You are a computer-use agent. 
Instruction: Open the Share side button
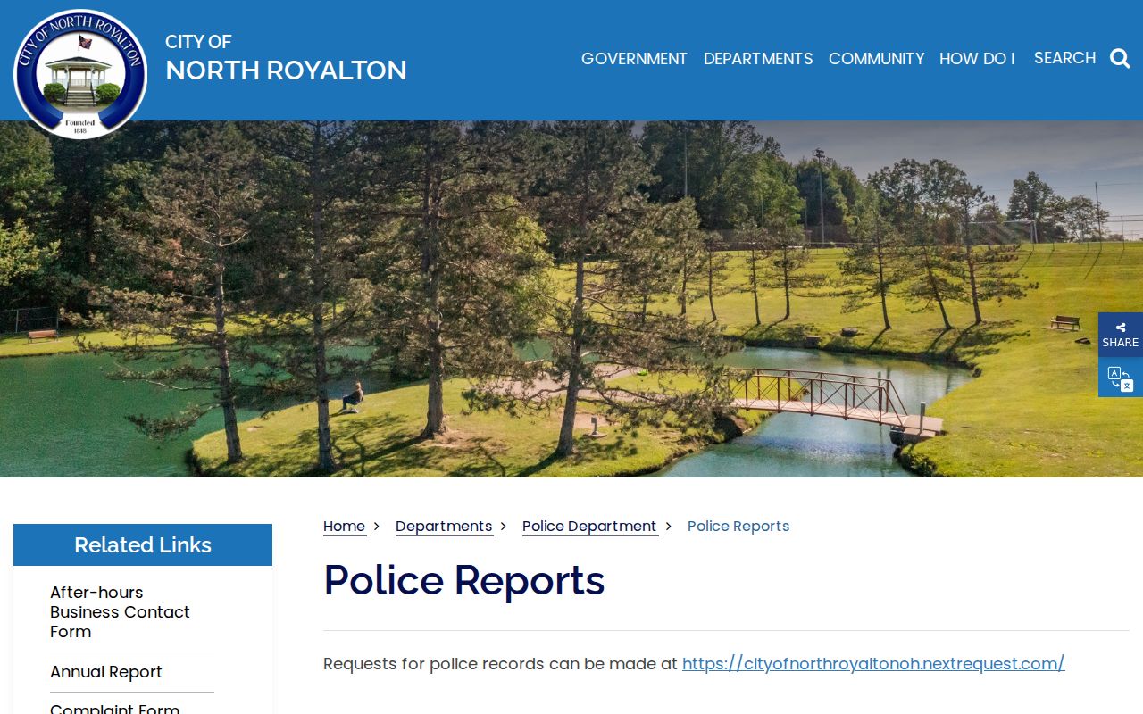point(1121,335)
